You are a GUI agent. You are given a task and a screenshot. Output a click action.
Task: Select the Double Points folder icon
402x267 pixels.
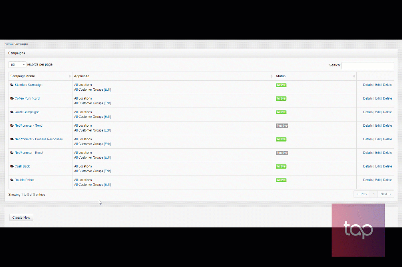point(12,180)
